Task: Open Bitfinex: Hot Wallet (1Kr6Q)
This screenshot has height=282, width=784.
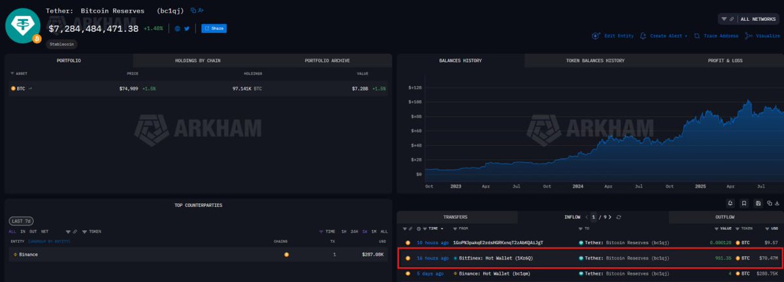Action: pyautogui.click(x=496, y=258)
